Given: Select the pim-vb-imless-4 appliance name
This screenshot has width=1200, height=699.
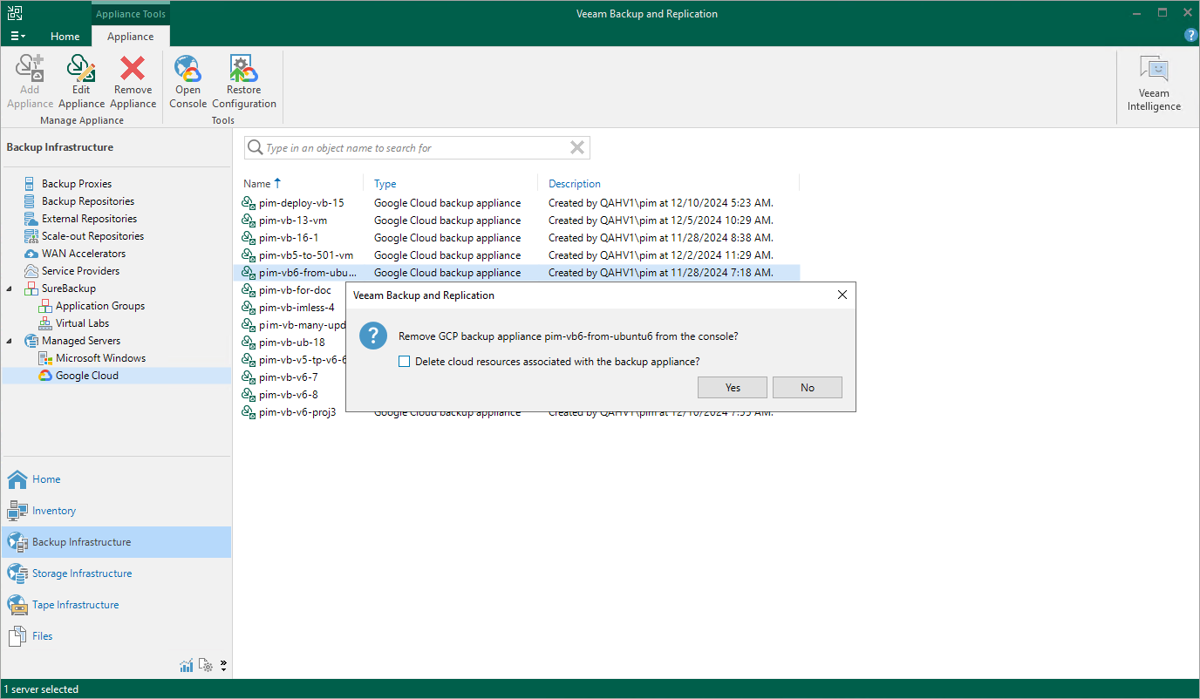Looking at the screenshot, I should pos(297,308).
